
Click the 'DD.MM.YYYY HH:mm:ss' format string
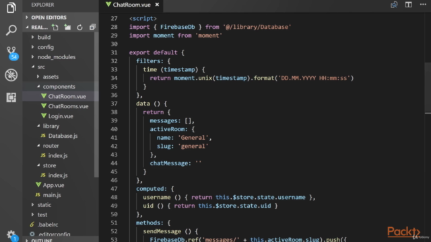[314, 78]
